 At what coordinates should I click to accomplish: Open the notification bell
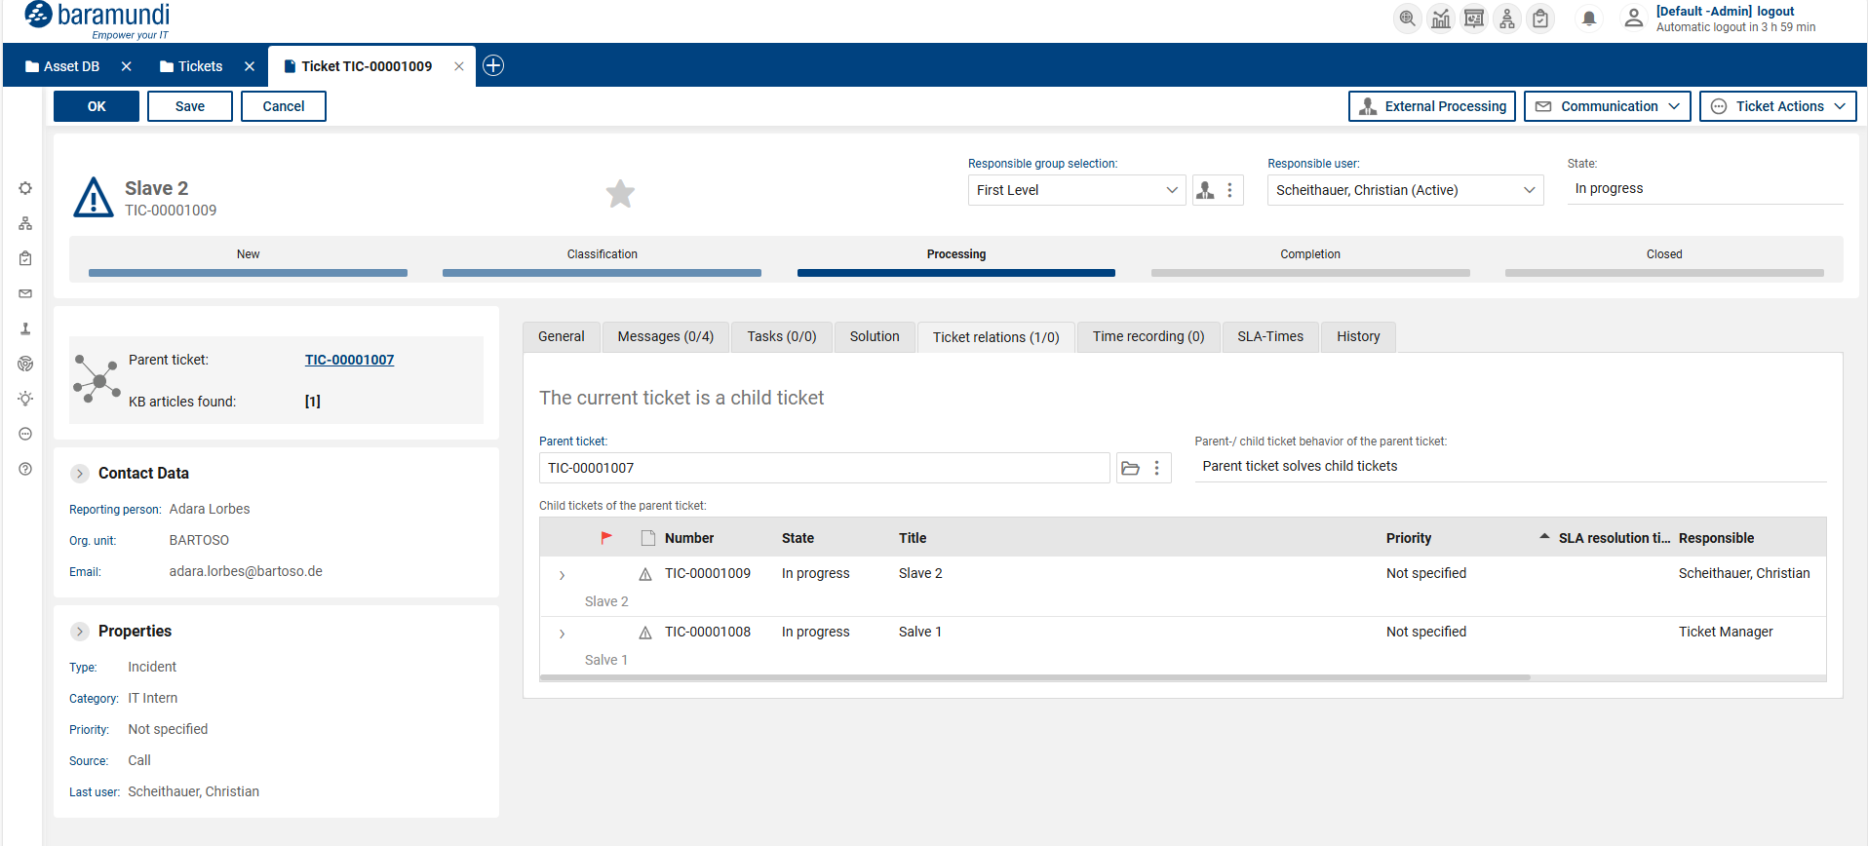click(x=1588, y=19)
